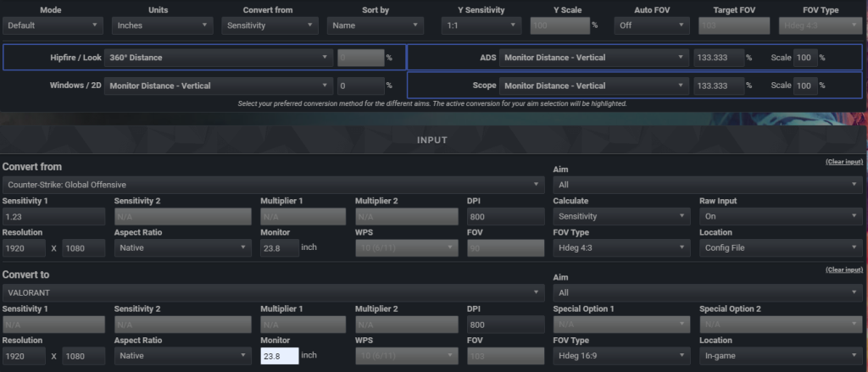Click Monitor size 23.8 in Convert from
Screen dimensions: 868x372
pos(280,248)
